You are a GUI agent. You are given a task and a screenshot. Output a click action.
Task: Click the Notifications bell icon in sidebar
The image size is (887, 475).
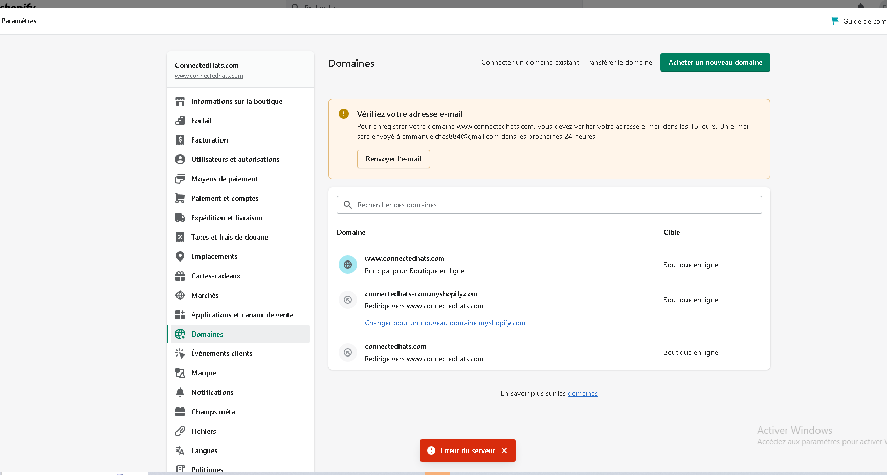point(180,392)
